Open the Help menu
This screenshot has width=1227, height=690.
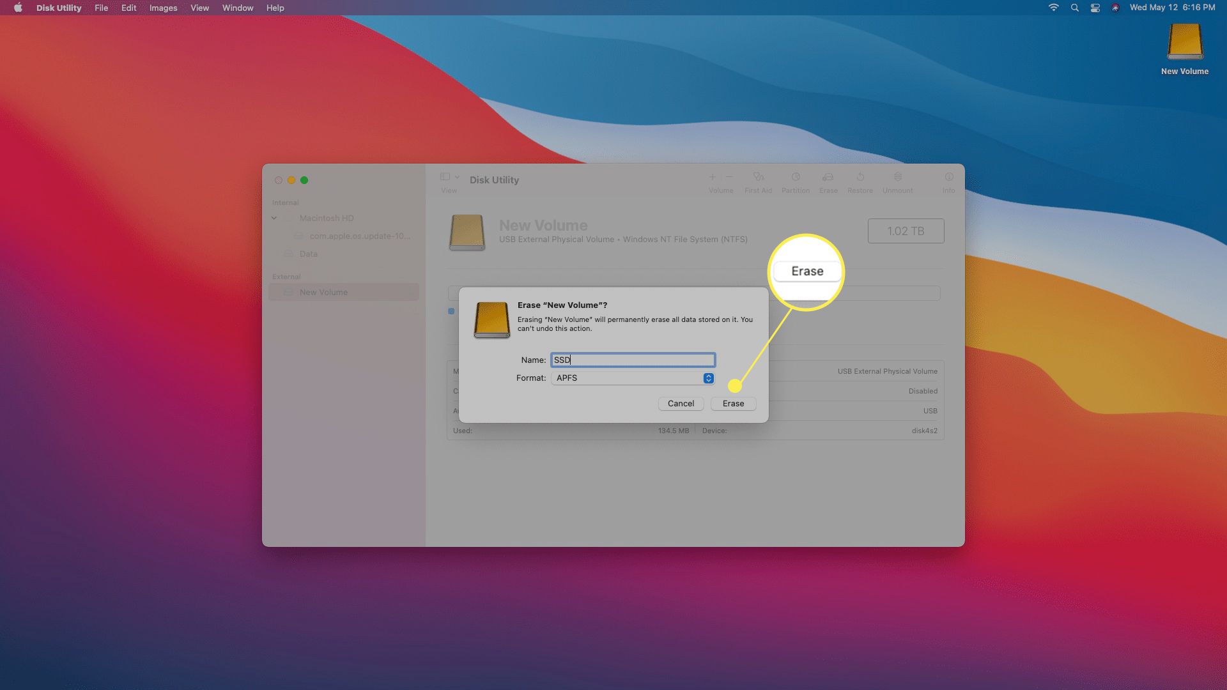pos(275,8)
